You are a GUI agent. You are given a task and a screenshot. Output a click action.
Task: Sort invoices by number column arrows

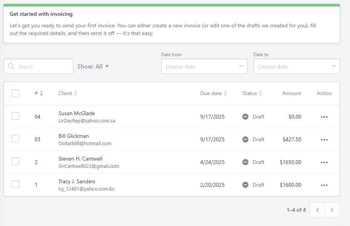click(41, 93)
